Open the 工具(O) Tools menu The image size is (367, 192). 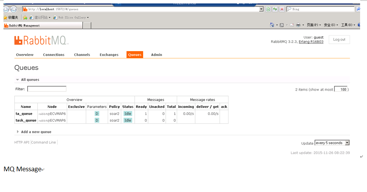pyautogui.click(x=348, y=25)
